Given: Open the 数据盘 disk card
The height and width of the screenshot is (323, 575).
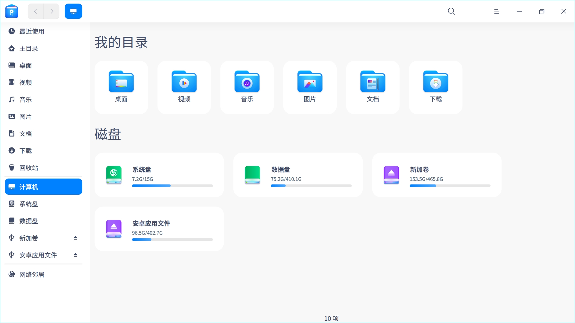Looking at the screenshot, I should [x=298, y=175].
